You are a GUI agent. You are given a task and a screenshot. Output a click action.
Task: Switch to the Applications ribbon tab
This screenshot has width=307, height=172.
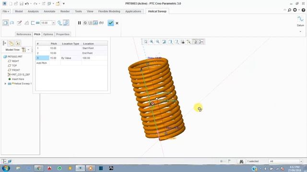coord(133,11)
